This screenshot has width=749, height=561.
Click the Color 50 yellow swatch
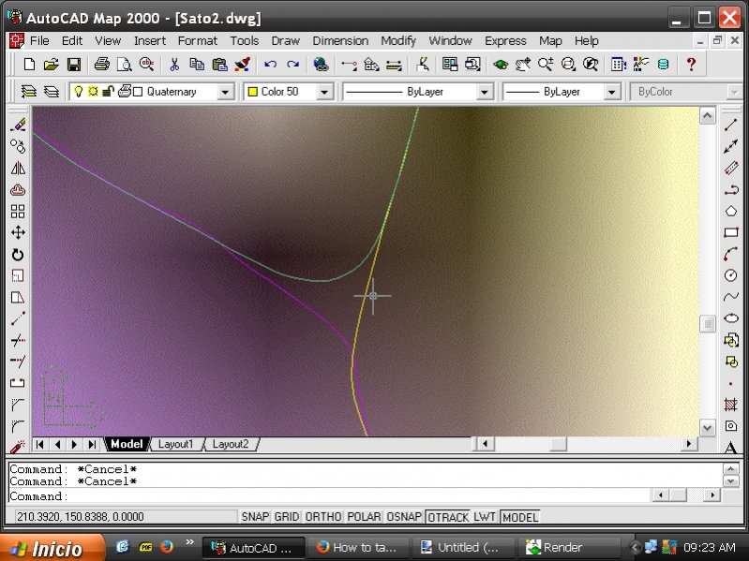[253, 92]
